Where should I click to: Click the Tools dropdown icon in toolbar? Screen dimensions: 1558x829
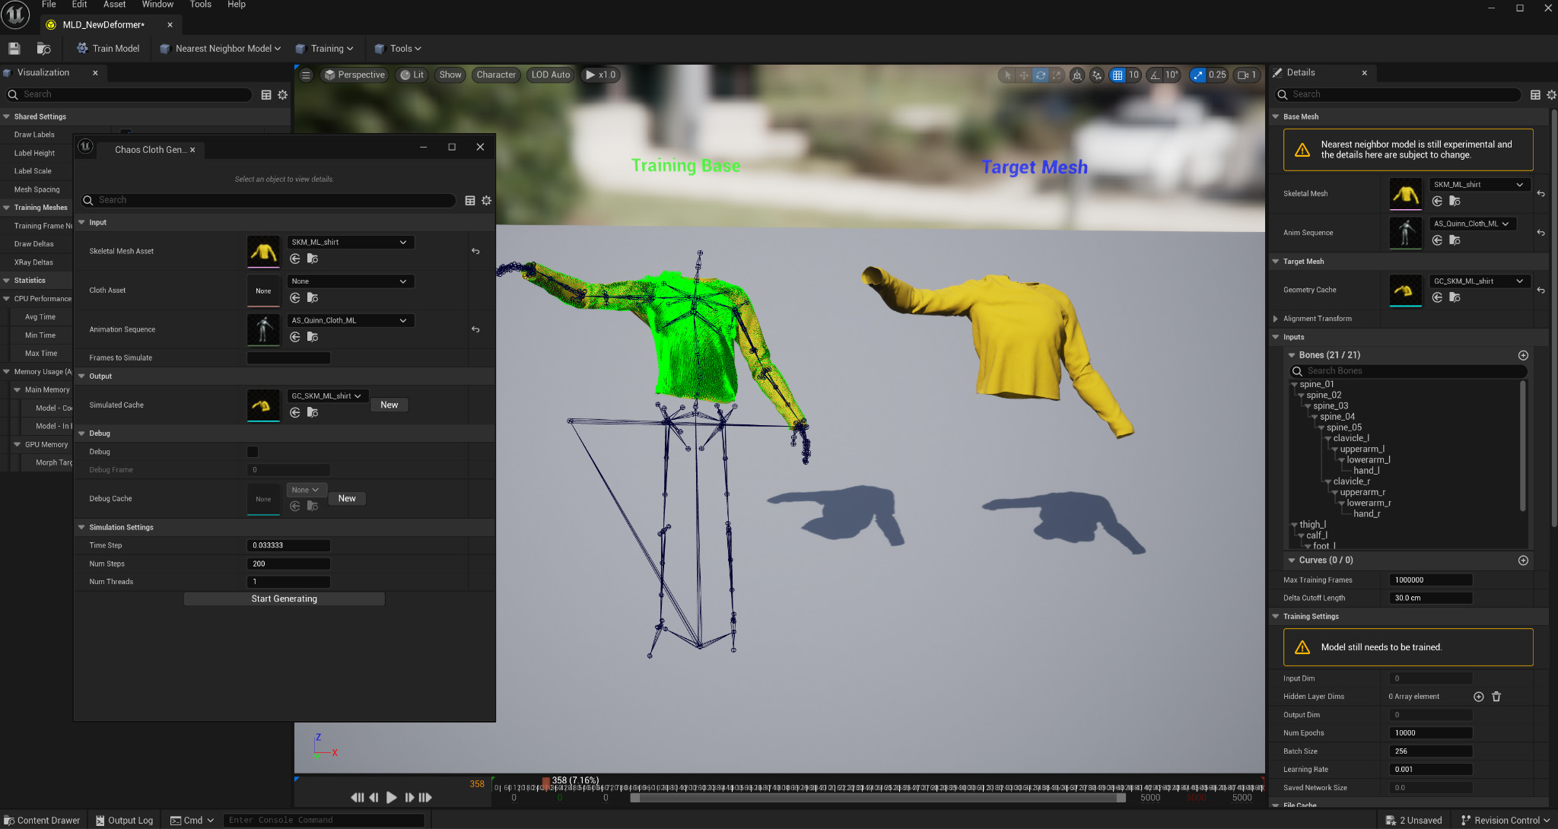(x=418, y=49)
